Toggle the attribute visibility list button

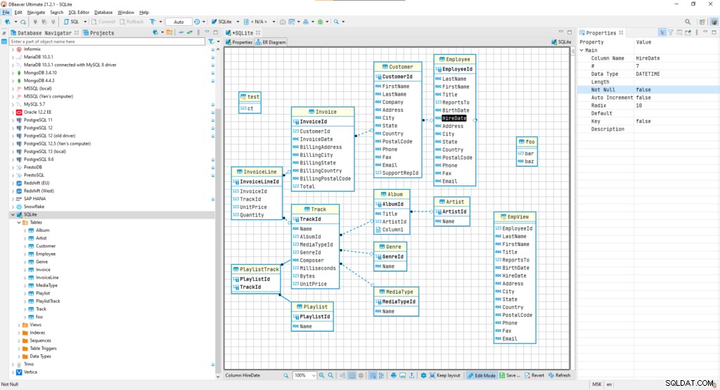pos(382,375)
